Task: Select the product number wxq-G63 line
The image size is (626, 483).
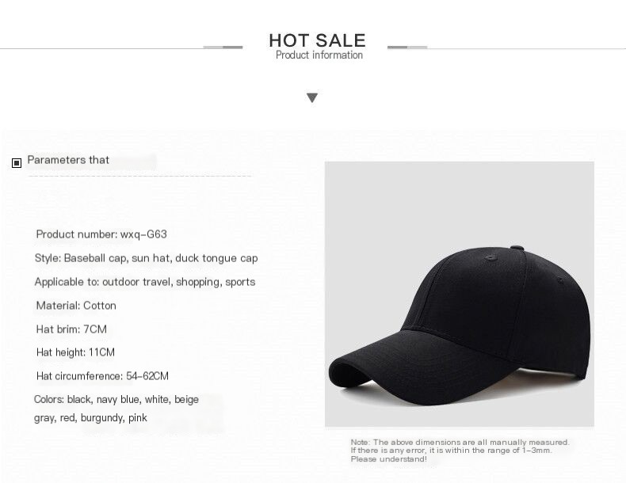Action: coord(101,234)
